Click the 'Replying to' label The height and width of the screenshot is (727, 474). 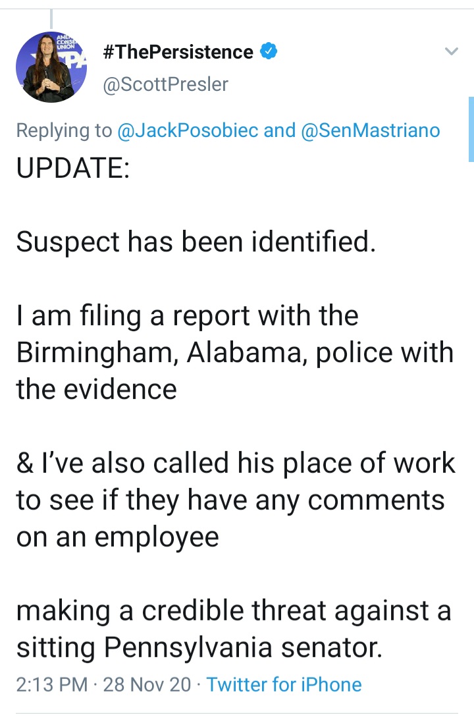[x=64, y=130]
